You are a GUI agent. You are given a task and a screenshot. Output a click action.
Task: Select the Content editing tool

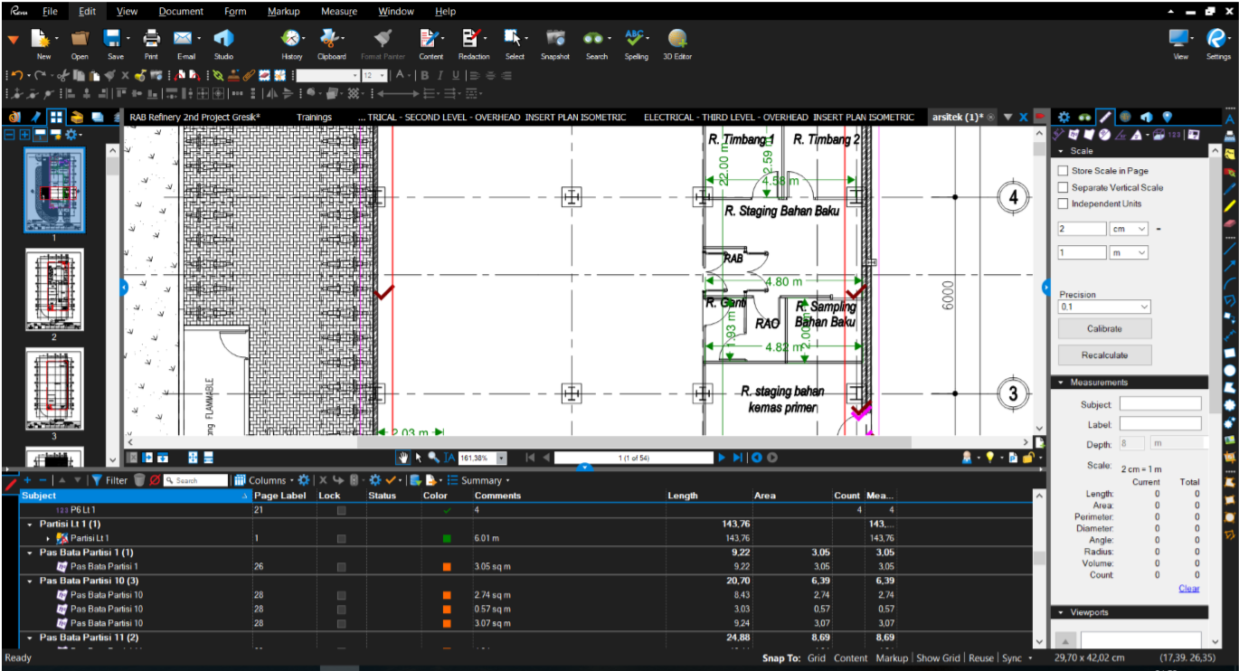click(x=430, y=39)
